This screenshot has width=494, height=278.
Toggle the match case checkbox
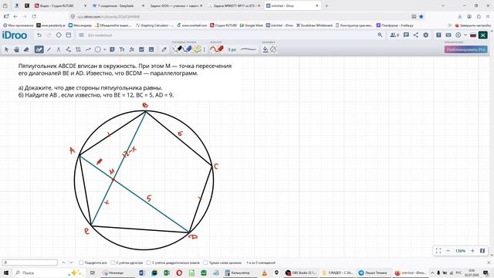[x=113, y=263]
